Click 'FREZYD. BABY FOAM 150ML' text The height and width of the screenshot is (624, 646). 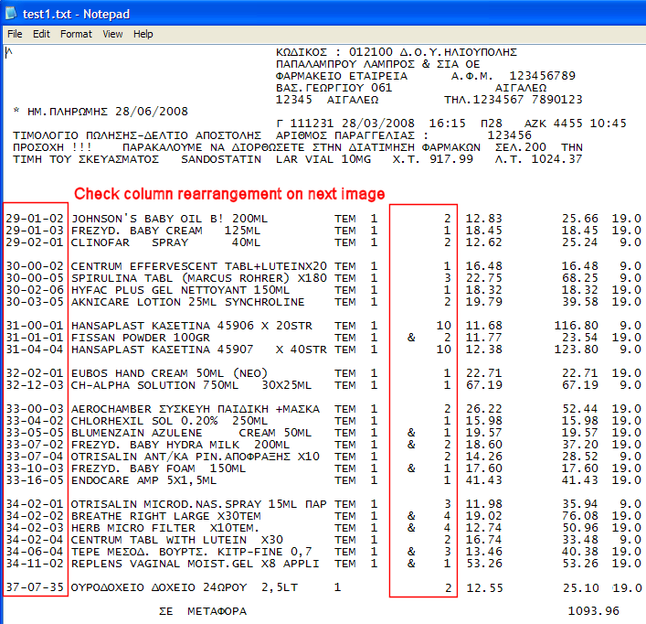point(158,469)
